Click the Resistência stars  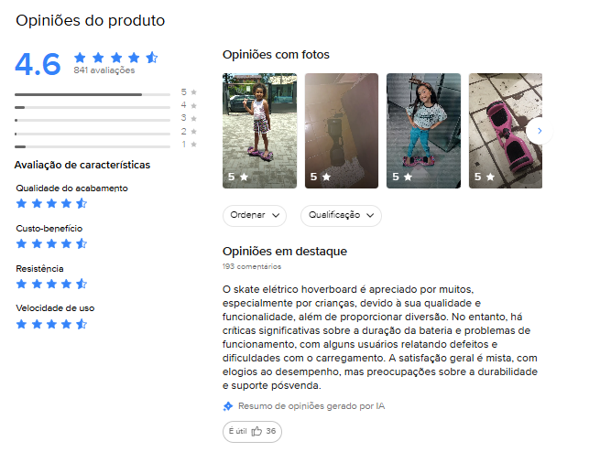coord(51,284)
